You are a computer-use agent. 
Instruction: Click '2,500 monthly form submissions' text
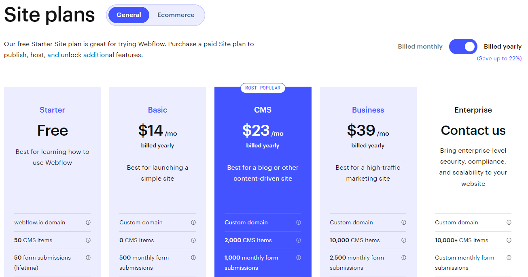point(357,262)
